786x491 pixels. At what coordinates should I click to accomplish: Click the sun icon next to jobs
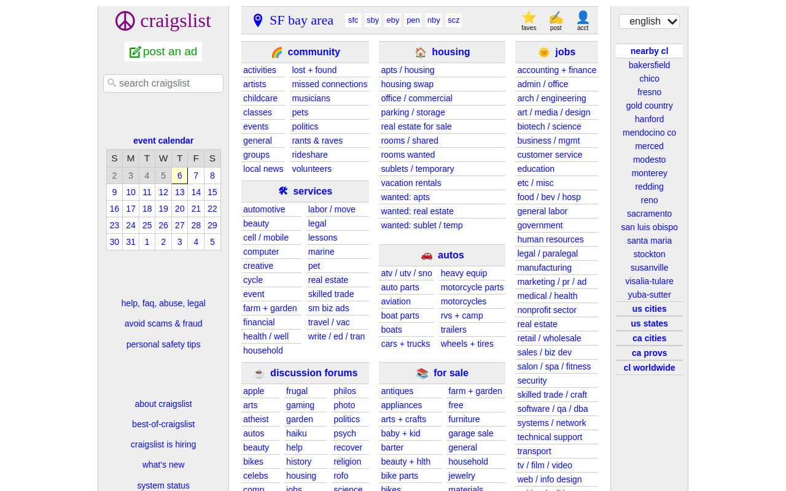coord(544,52)
